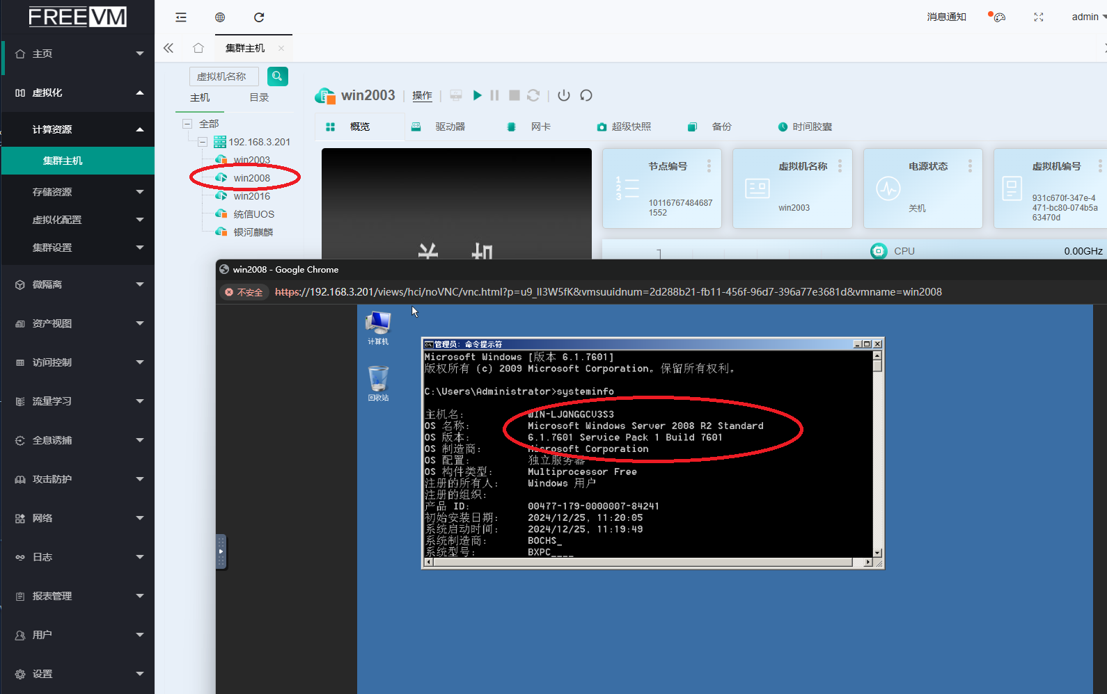Collapse the 192.168.3.201 host node
The height and width of the screenshot is (694, 1107).
coord(203,142)
